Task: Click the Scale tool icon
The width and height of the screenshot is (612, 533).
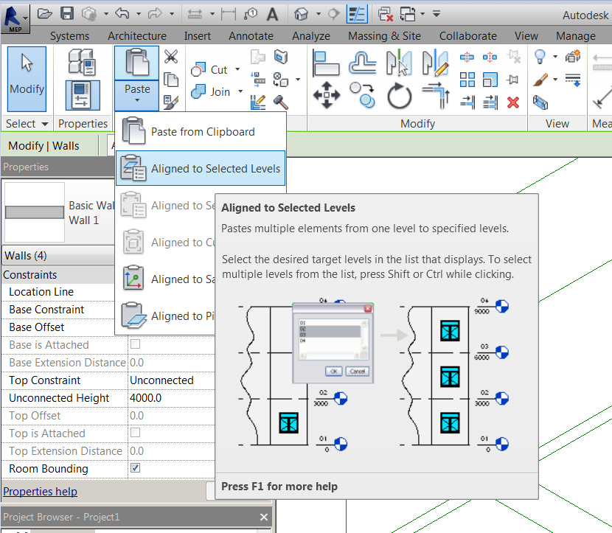Action: click(490, 80)
